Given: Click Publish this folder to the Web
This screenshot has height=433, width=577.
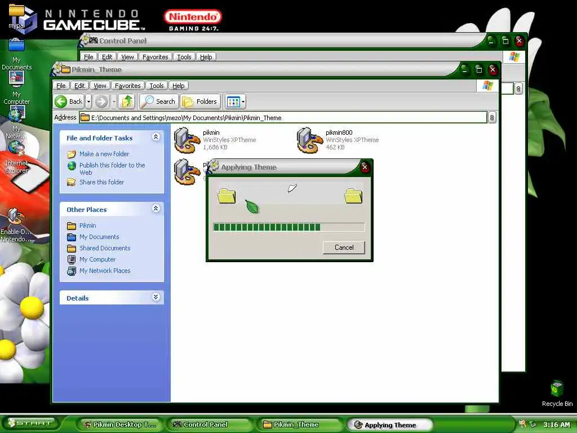Looking at the screenshot, I should [x=112, y=169].
